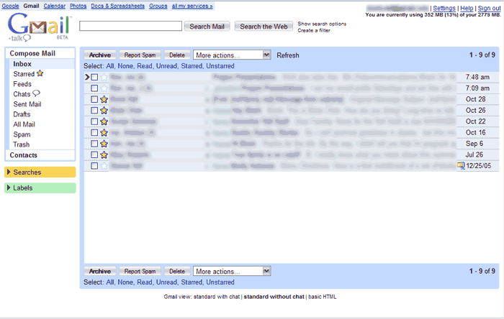Check the Oct 22 message checkbox
The height and width of the screenshot is (319, 504).
[x=94, y=121]
